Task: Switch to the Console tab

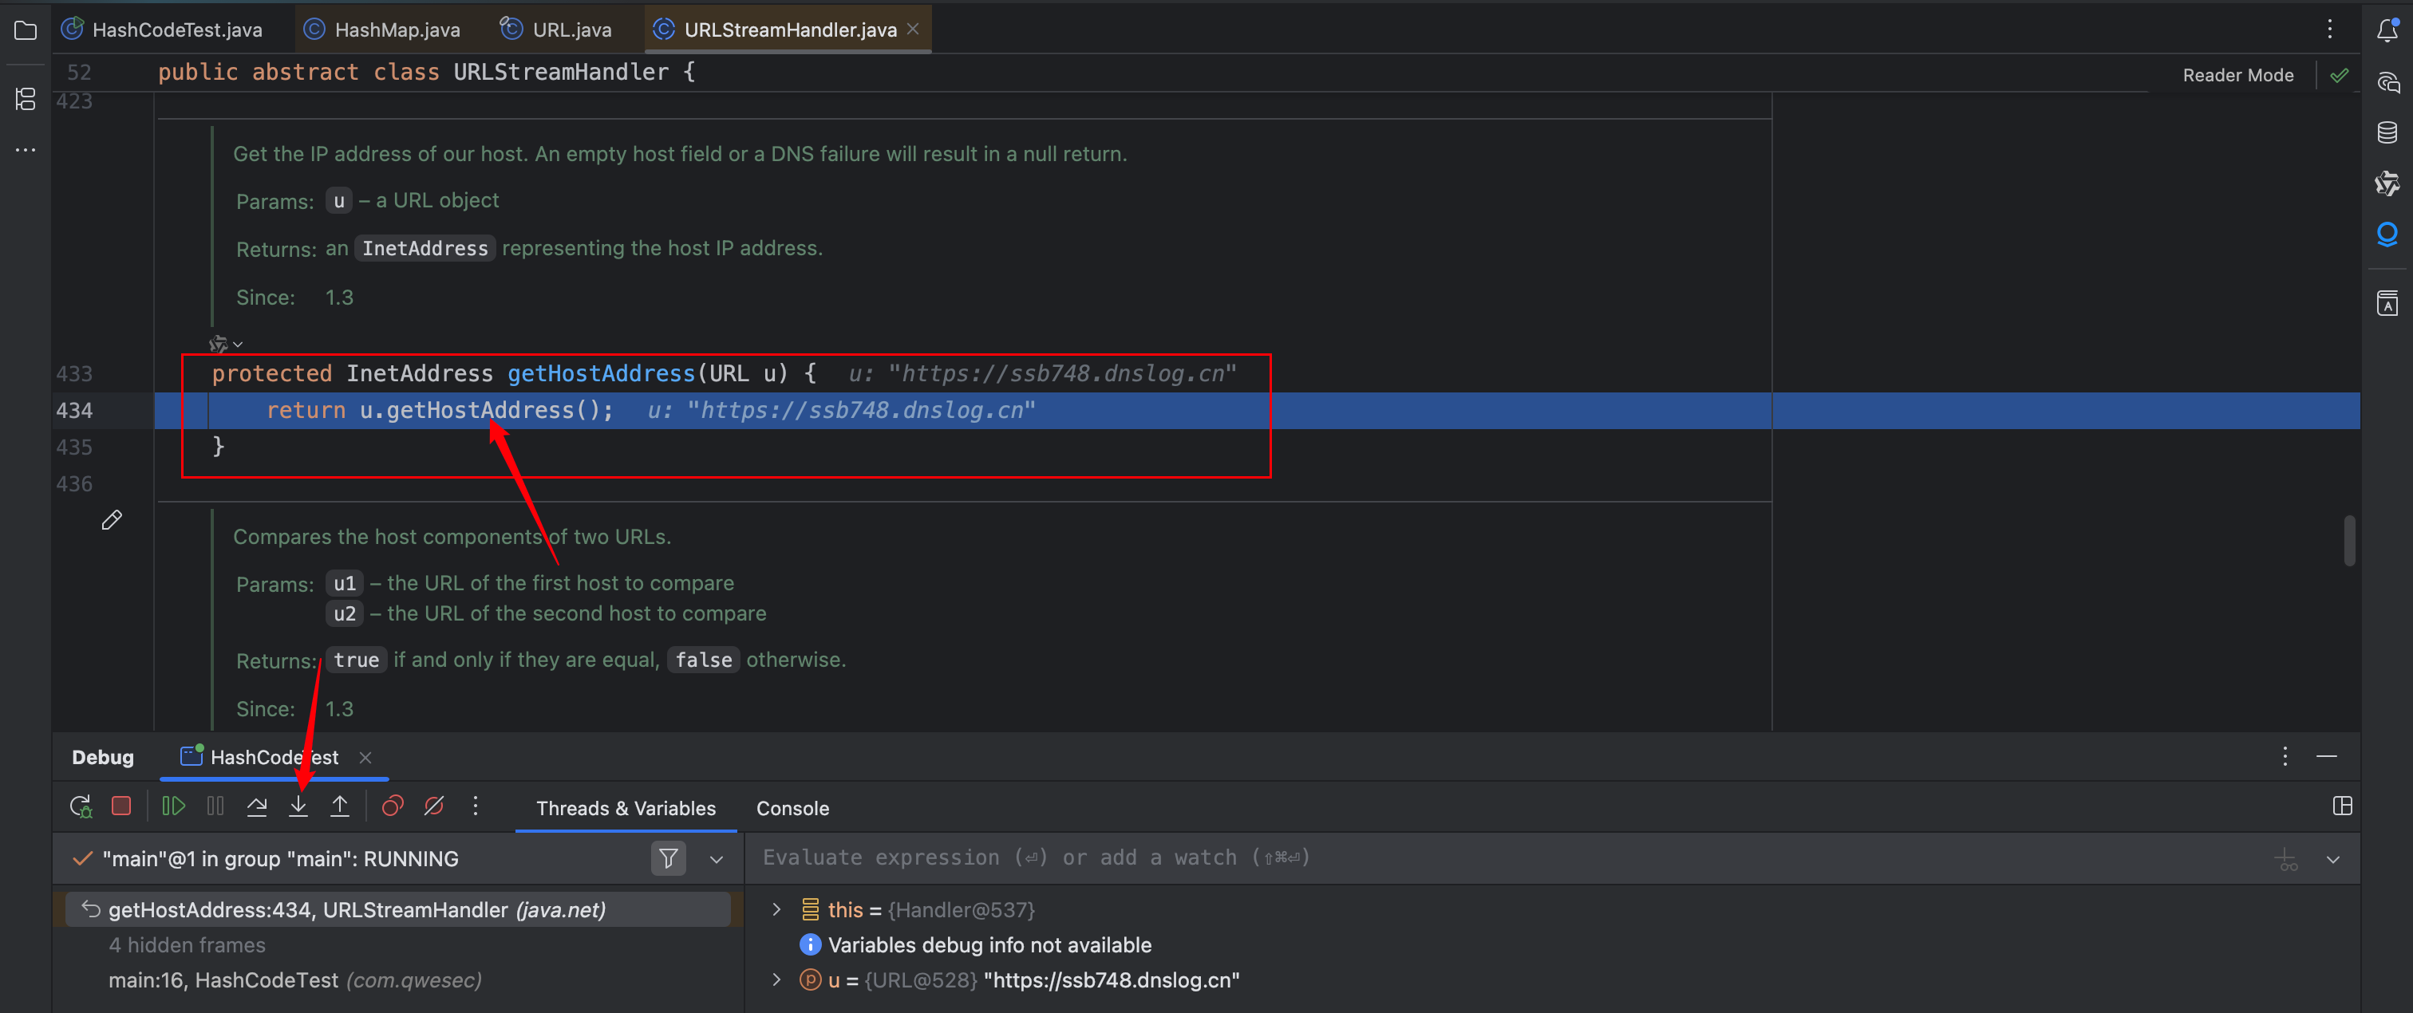Action: 792,808
